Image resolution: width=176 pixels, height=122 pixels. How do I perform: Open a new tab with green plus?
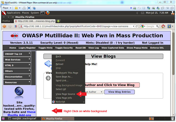[x=58, y=21]
